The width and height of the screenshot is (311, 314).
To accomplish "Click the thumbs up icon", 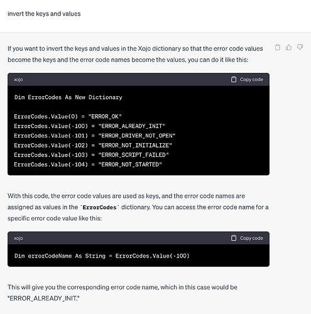I will pos(288,48).
